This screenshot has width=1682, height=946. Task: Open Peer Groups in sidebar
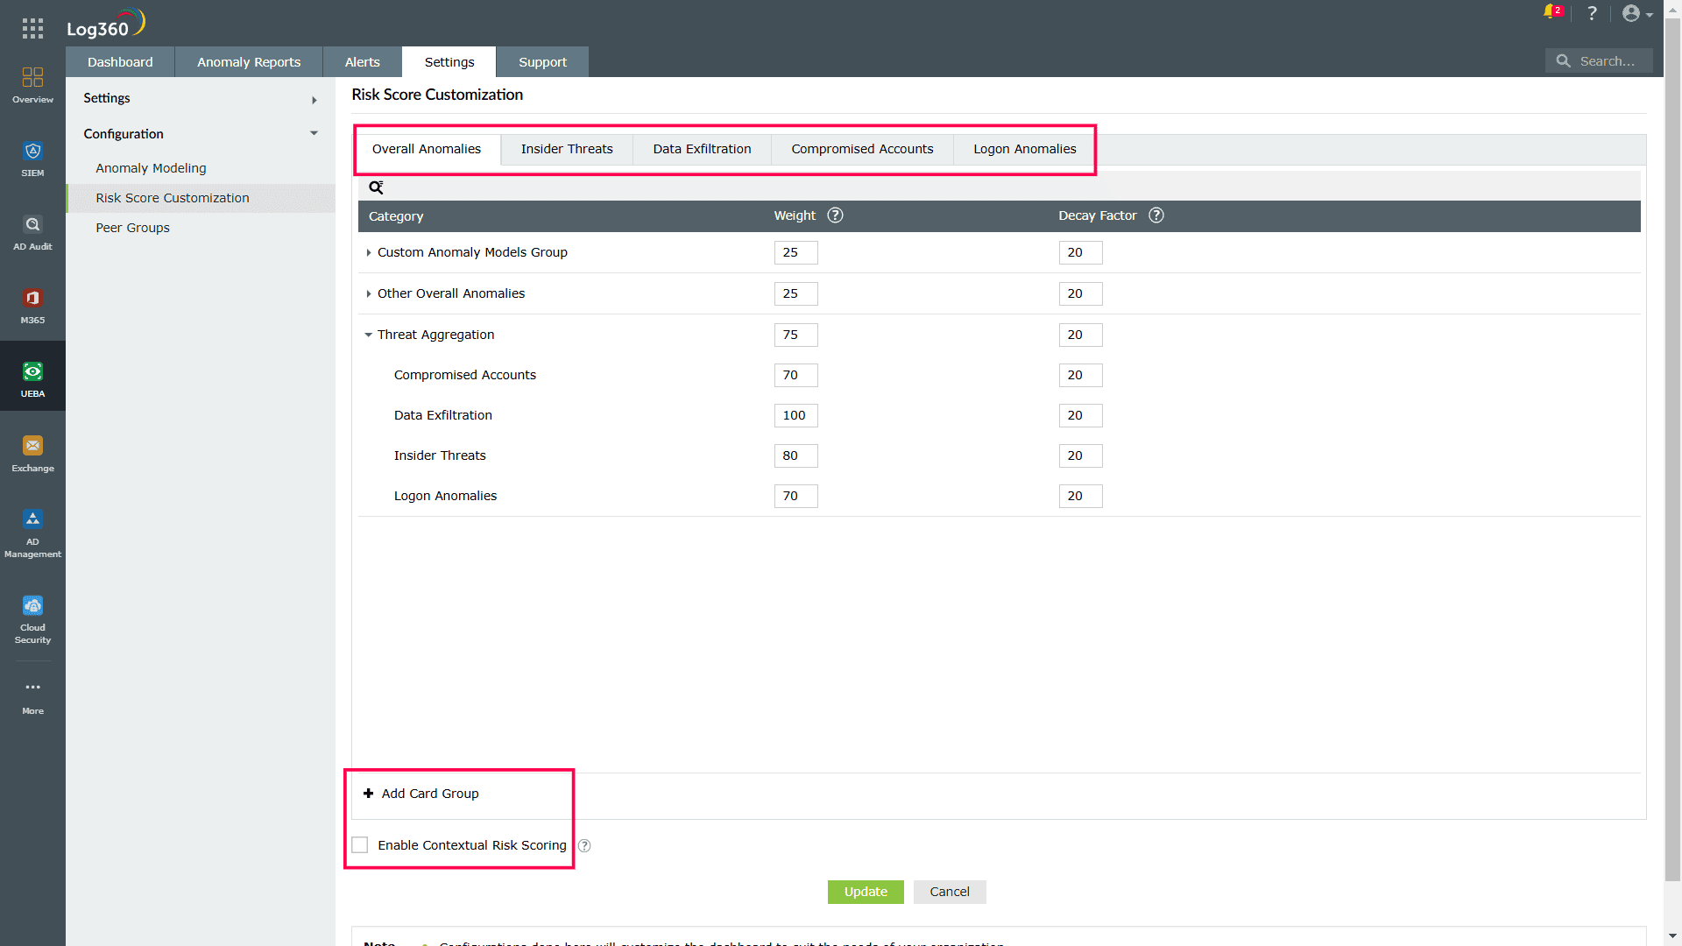pos(132,228)
